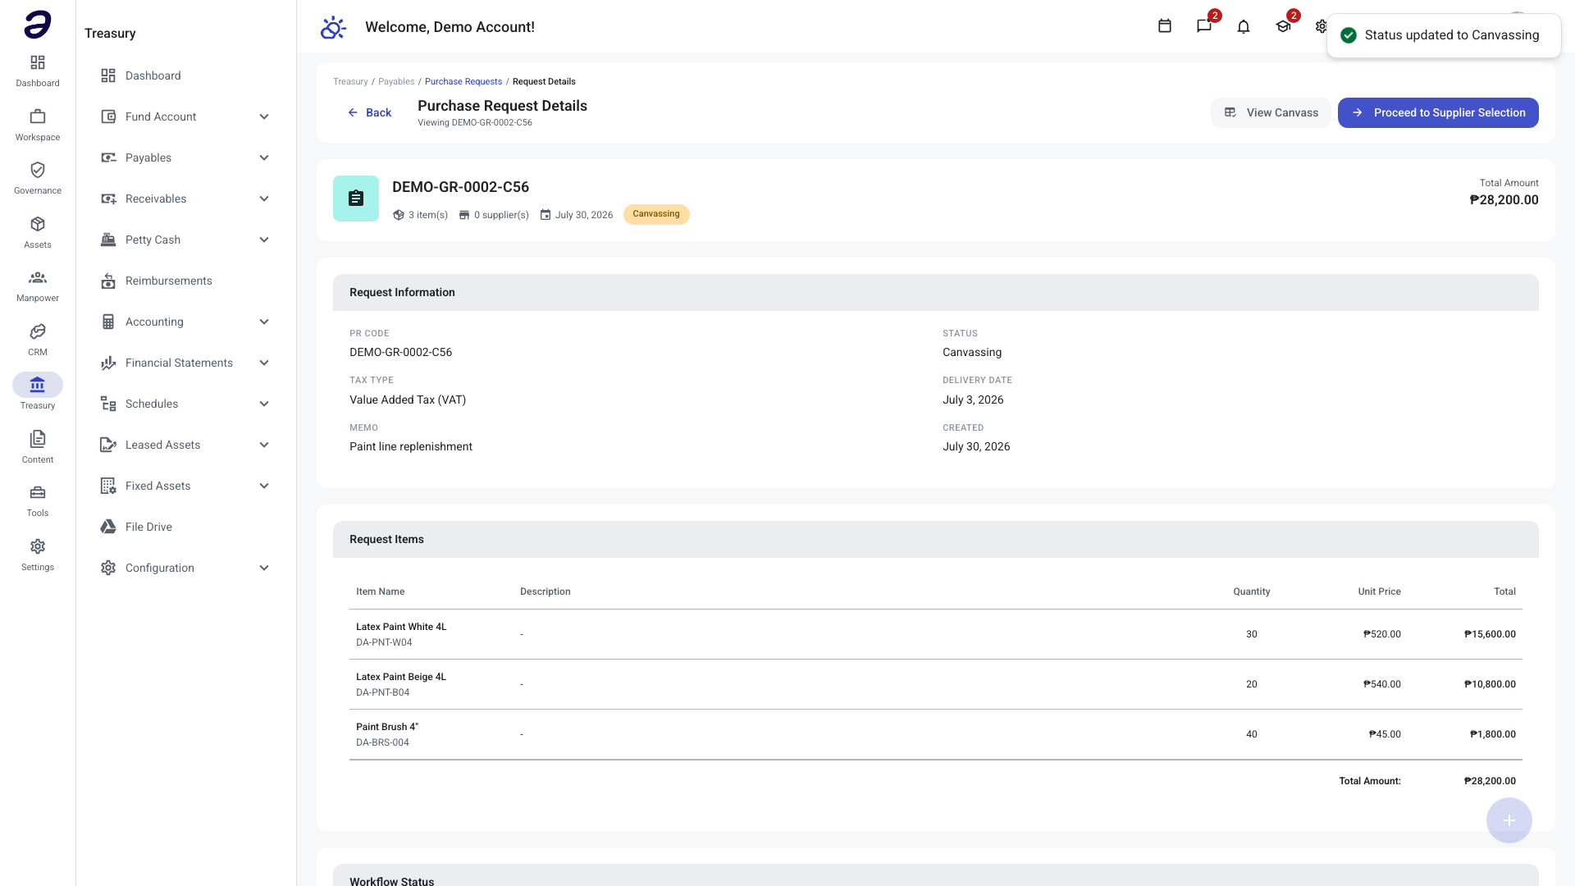Open Treasury Dashboard menu item
Image resolution: width=1575 pixels, height=886 pixels.
tap(185, 75)
